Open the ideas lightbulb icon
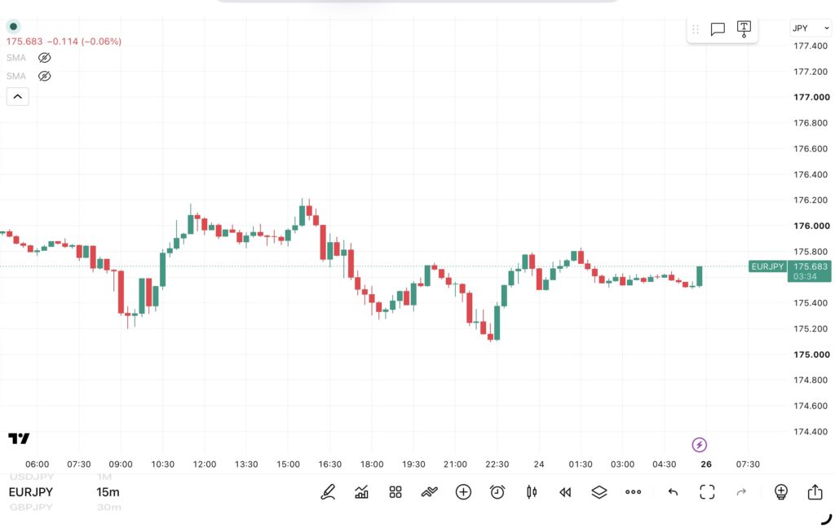 click(x=780, y=492)
